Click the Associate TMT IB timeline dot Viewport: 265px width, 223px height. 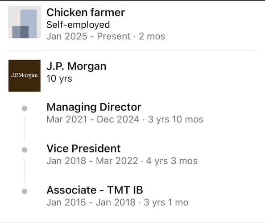click(25, 191)
